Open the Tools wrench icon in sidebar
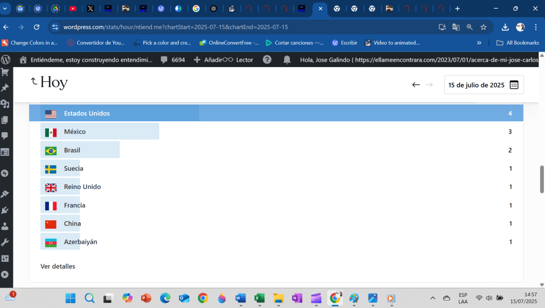 pos(5,242)
